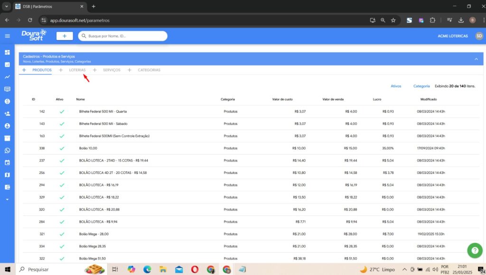Switch to the Serviços tab
This screenshot has height=275, width=486.
point(112,70)
